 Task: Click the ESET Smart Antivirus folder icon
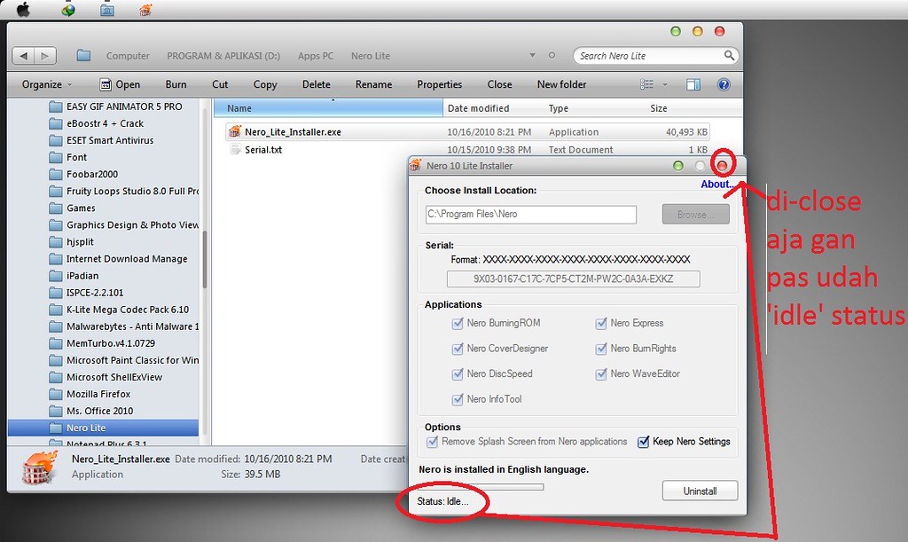pos(56,140)
